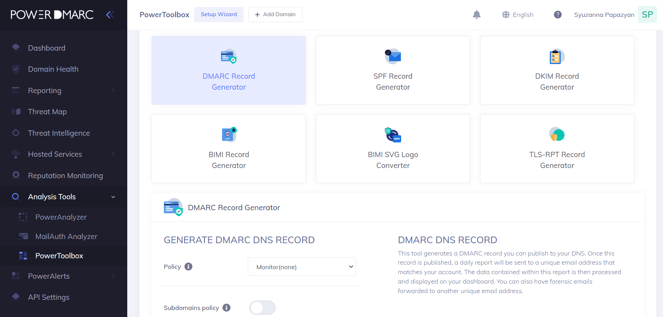This screenshot has height=317, width=663.
Task: Open the BIMI SVG Logo Converter
Action: pos(393,148)
